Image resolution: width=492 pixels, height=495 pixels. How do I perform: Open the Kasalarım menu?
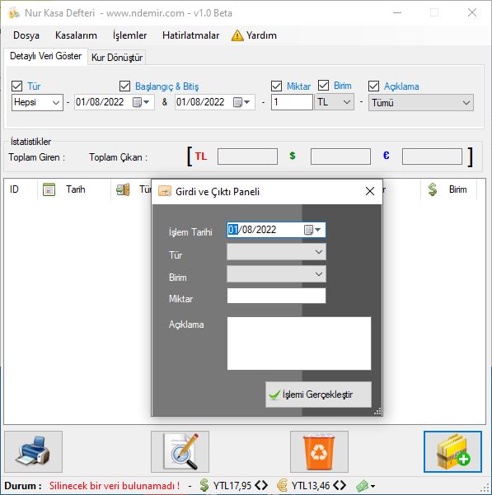pos(76,35)
